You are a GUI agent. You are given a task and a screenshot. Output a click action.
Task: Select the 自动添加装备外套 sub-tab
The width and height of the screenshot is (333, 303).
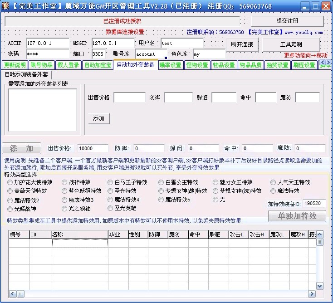pos(26,74)
